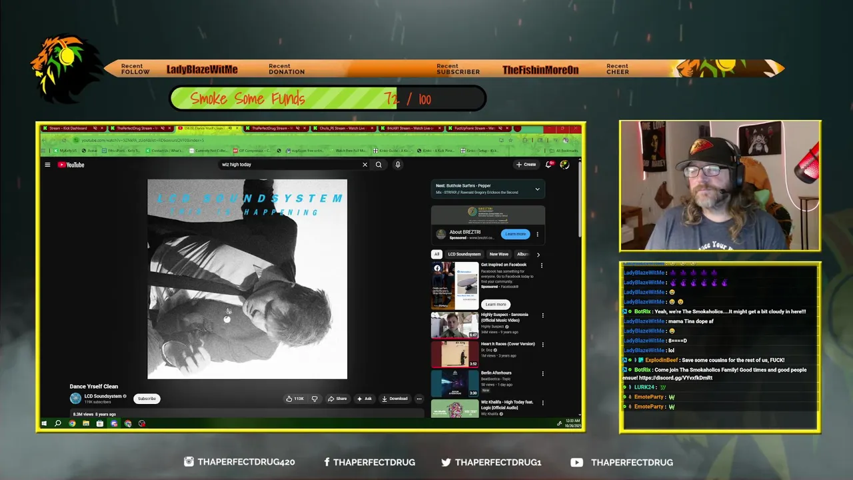The width and height of the screenshot is (853, 480).
Task: Click the Download button
Action: click(395, 399)
